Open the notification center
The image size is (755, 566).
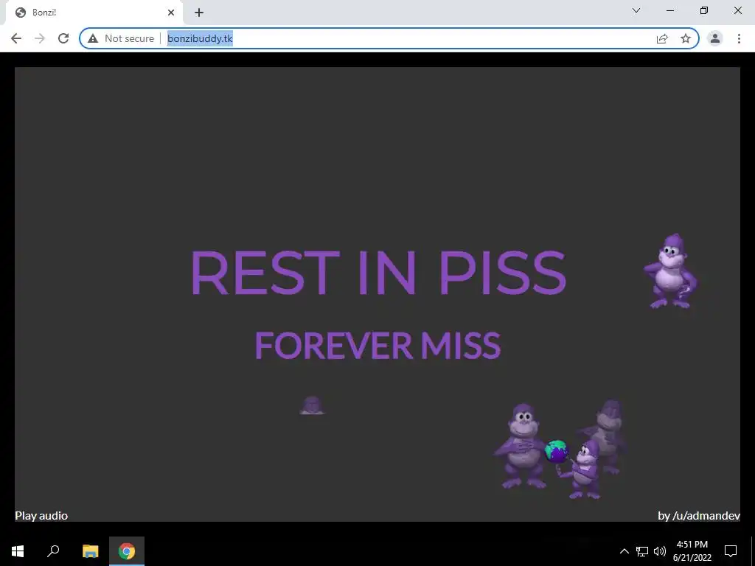[x=731, y=551]
